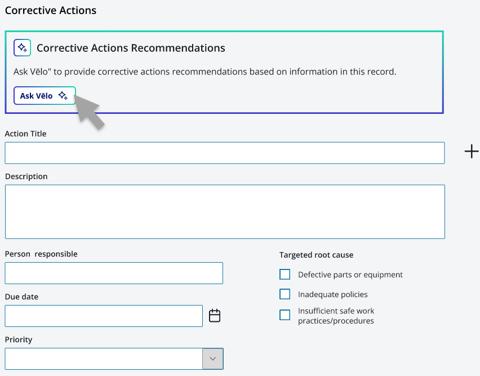Click inside the Description text area

pyautogui.click(x=225, y=211)
